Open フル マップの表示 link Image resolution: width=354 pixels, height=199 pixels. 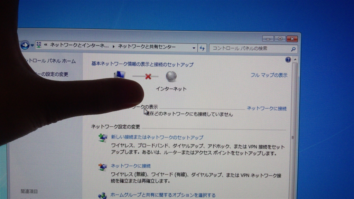pos(269,75)
